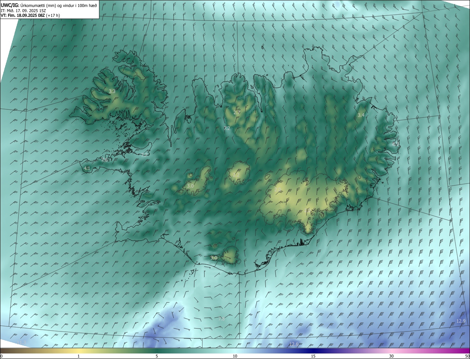Click the 'VT: Fim. 18.09.2025 08Z (+17 h)' line

tap(30, 15)
